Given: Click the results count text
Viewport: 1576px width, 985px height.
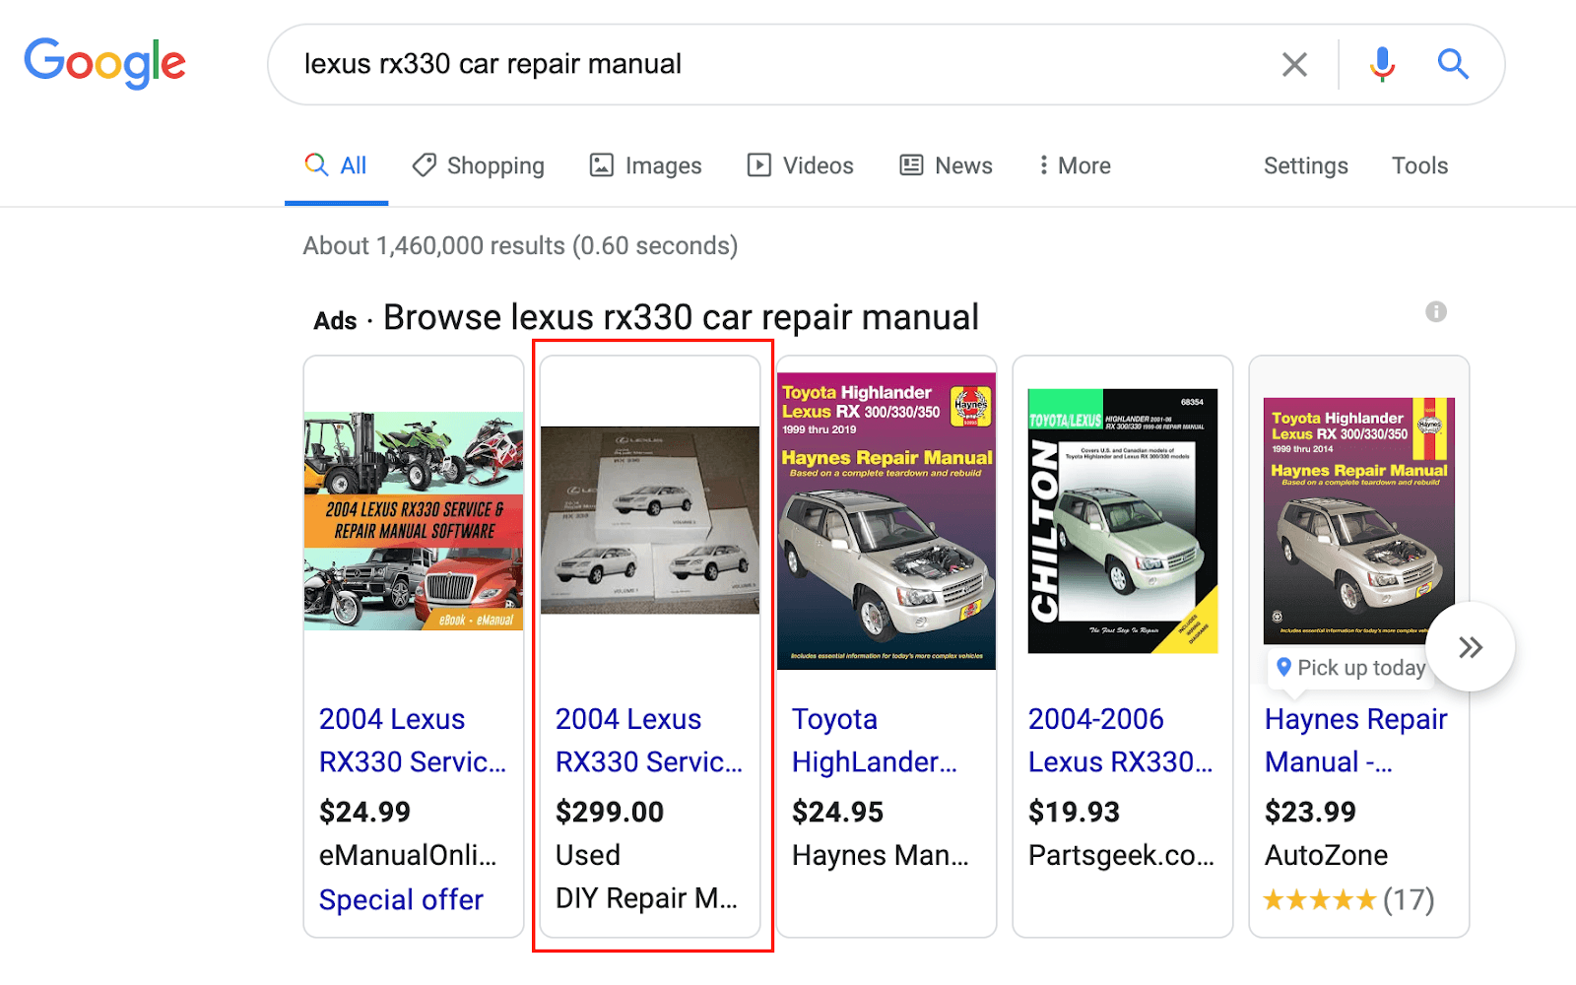Looking at the screenshot, I should coord(520,245).
